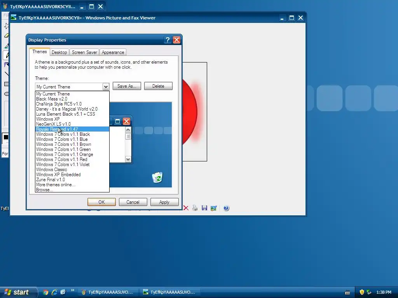Pick Windows 7 Colors v1.1 Orange
The height and width of the screenshot is (298, 398).
pos(72,154)
